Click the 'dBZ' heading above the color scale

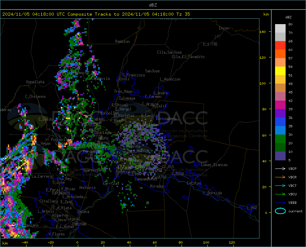(x=288, y=17)
